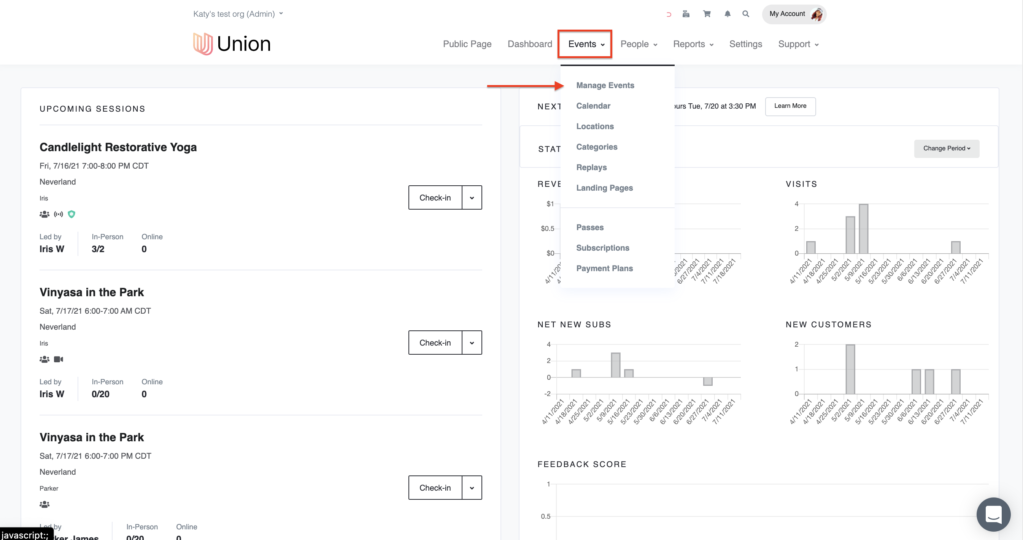Image resolution: width=1023 pixels, height=540 pixels.
Task: Click the search magnifier icon
Action: [745, 14]
